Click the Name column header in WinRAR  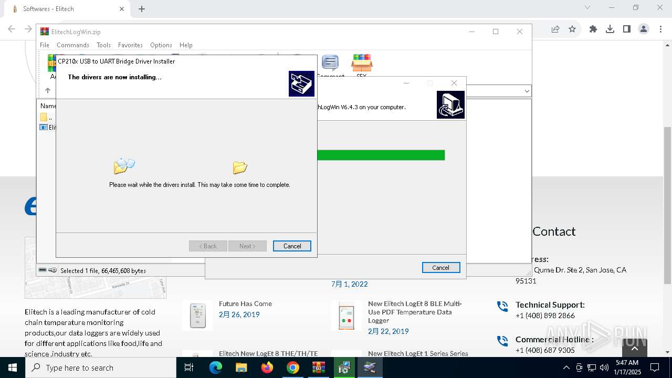pos(48,106)
